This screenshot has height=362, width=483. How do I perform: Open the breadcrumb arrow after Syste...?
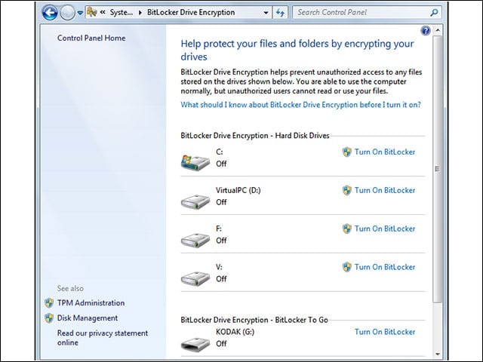(x=140, y=13)
